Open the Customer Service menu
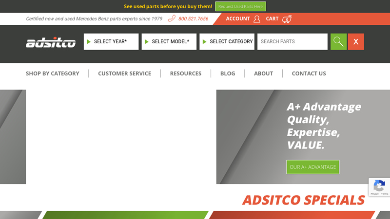 (x=125, y=73)
